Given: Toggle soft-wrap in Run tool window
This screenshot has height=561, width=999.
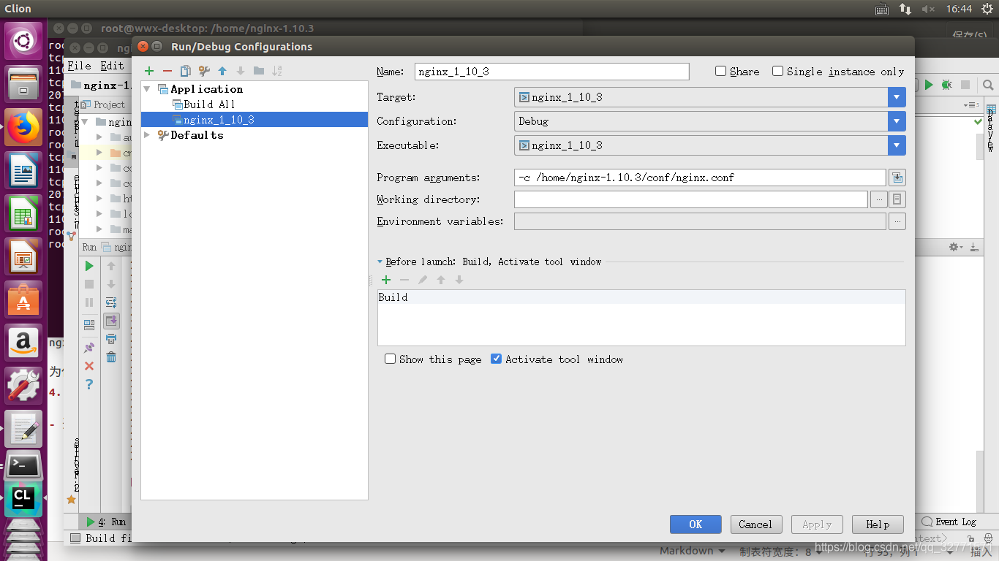Looking at the screenshot, I should click(x=111, y=302).
